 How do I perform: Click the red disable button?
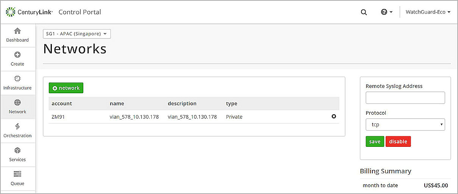pyautogui.click(x=398, y=142)
